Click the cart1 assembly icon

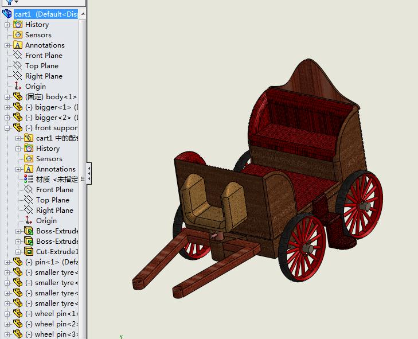[x=7, y=14]
